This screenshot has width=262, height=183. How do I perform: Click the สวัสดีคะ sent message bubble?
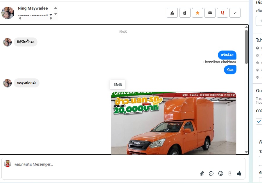(x=227, y=55)
